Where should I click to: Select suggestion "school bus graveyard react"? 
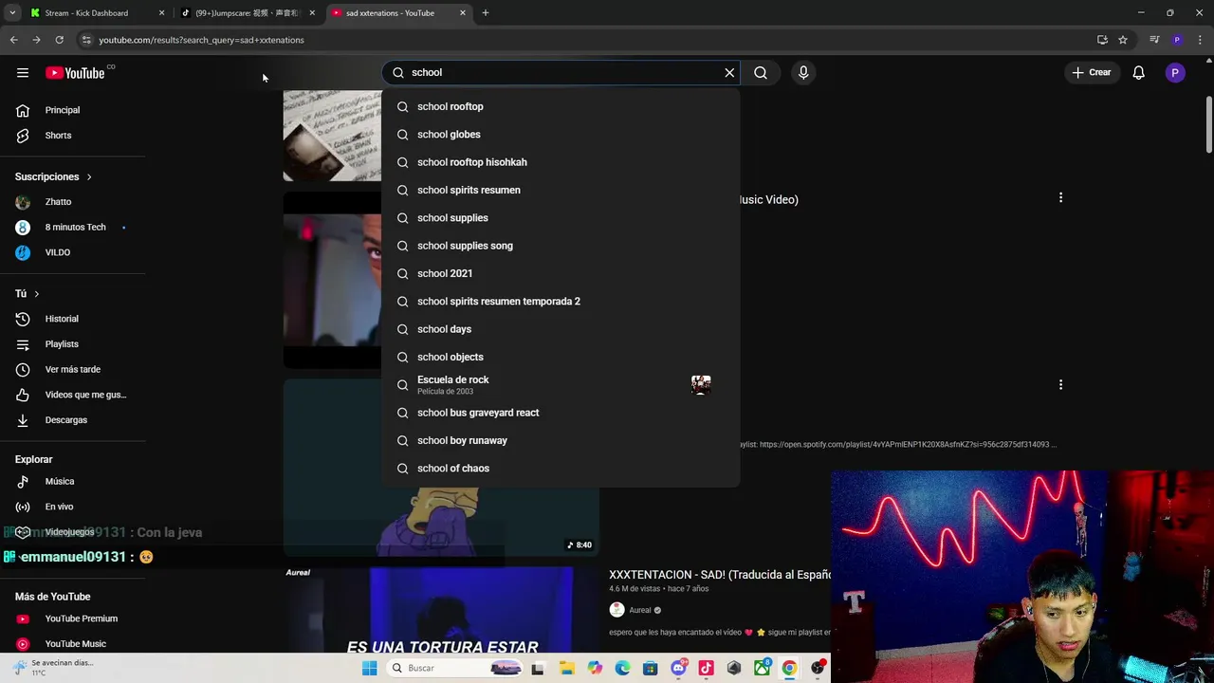[561, 413]
